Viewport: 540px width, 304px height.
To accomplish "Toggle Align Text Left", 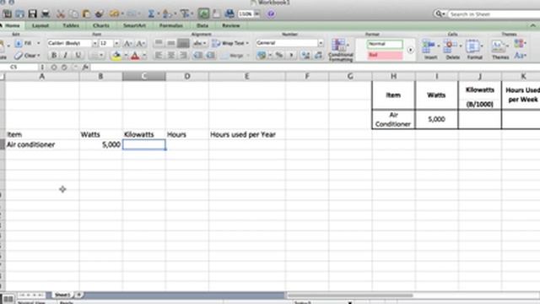I will click(159, 55).
